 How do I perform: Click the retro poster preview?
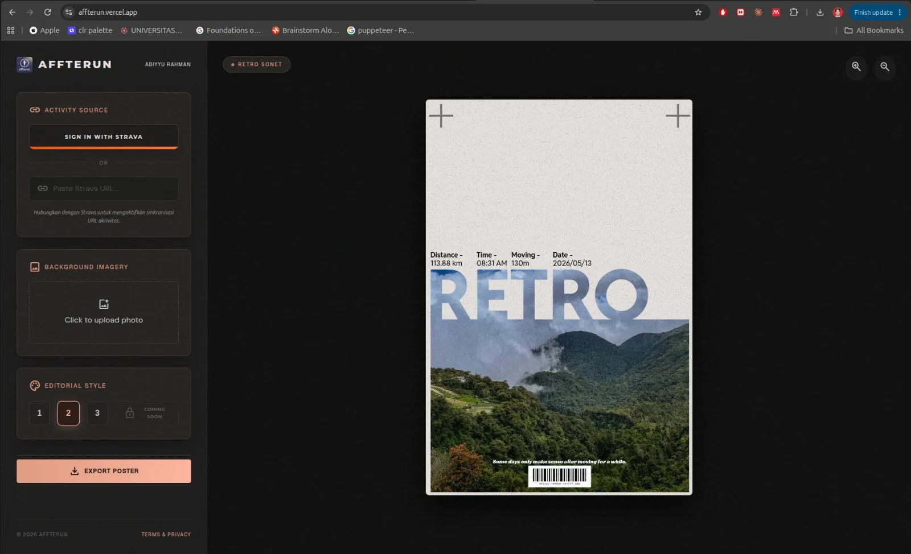(559, 297)
